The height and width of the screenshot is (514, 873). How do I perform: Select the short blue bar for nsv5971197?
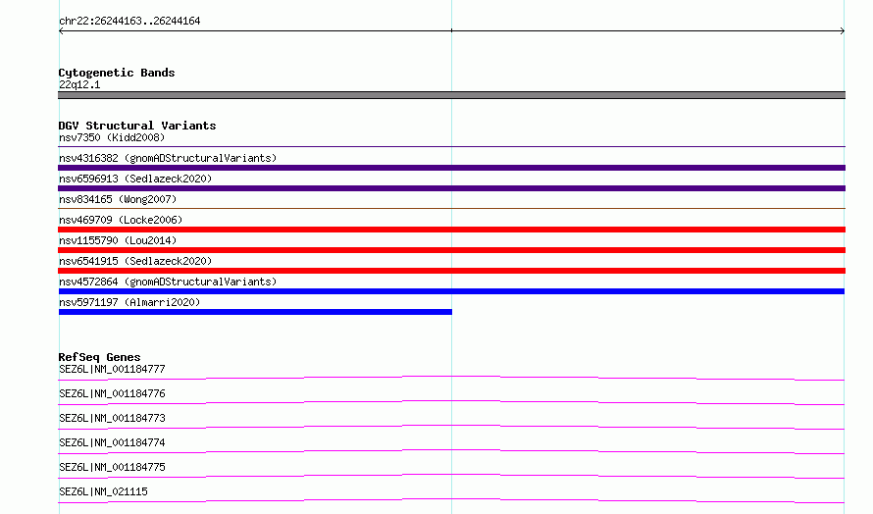pos(255,312)
